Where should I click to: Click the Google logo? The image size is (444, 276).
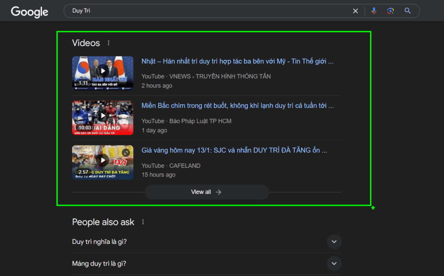[29, 12]
